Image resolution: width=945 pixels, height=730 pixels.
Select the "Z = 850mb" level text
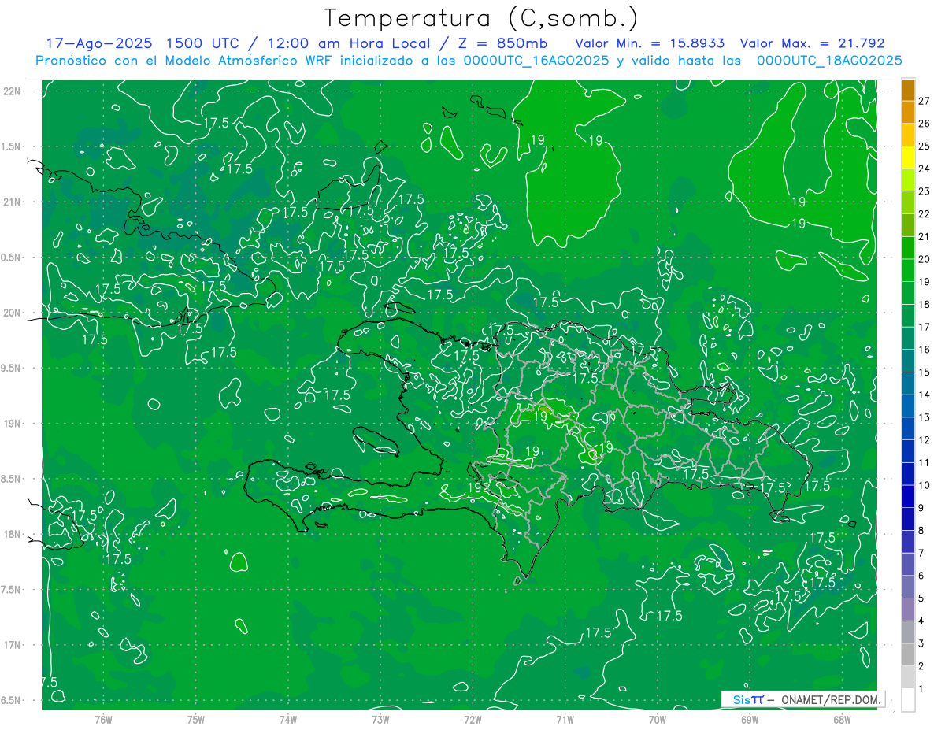pyautogui.click(x=503, y=43)
